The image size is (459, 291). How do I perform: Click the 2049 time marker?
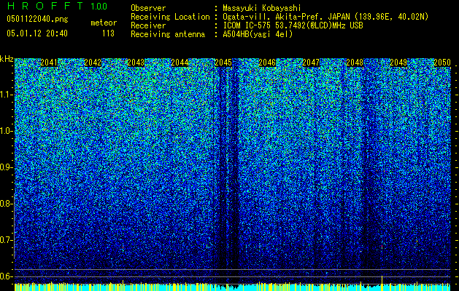click(x=398, y=63)
